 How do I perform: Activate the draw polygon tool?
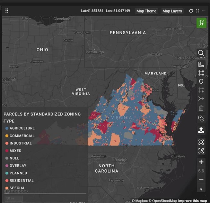point(201,73)
